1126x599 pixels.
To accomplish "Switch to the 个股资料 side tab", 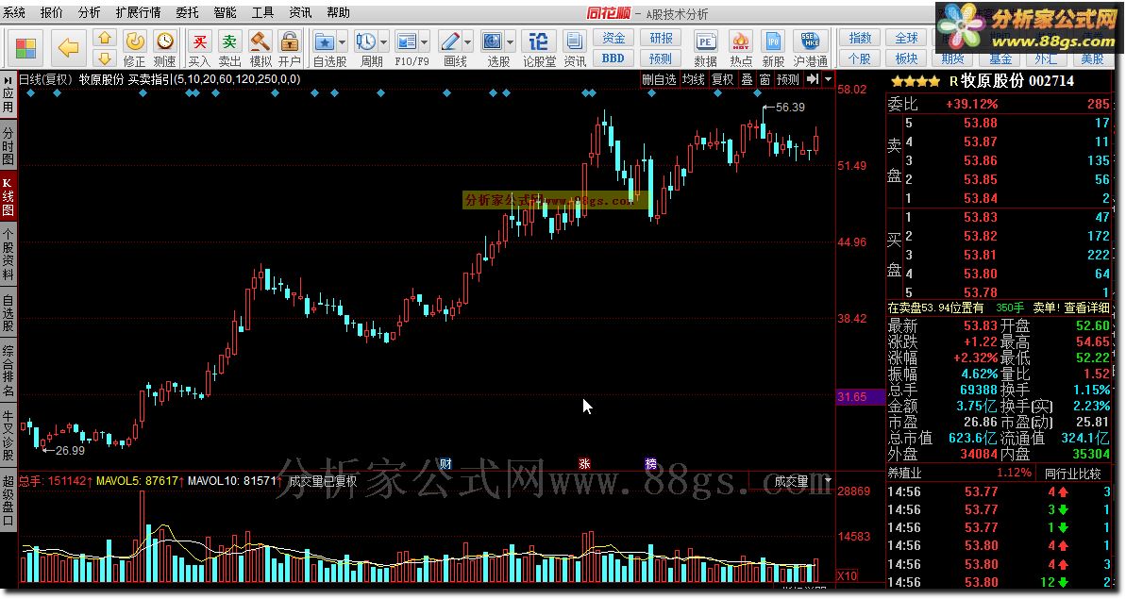I will (x=8, y=253).
